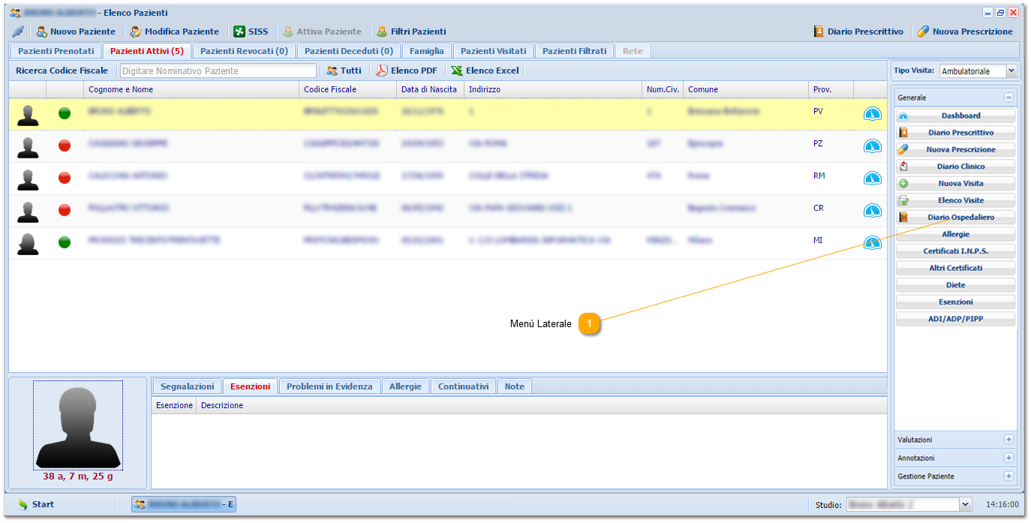This screenshot has width=1031, height=523.
Task: Click dashboard gauge icon in RM row
Action: [x=872, y=179]
